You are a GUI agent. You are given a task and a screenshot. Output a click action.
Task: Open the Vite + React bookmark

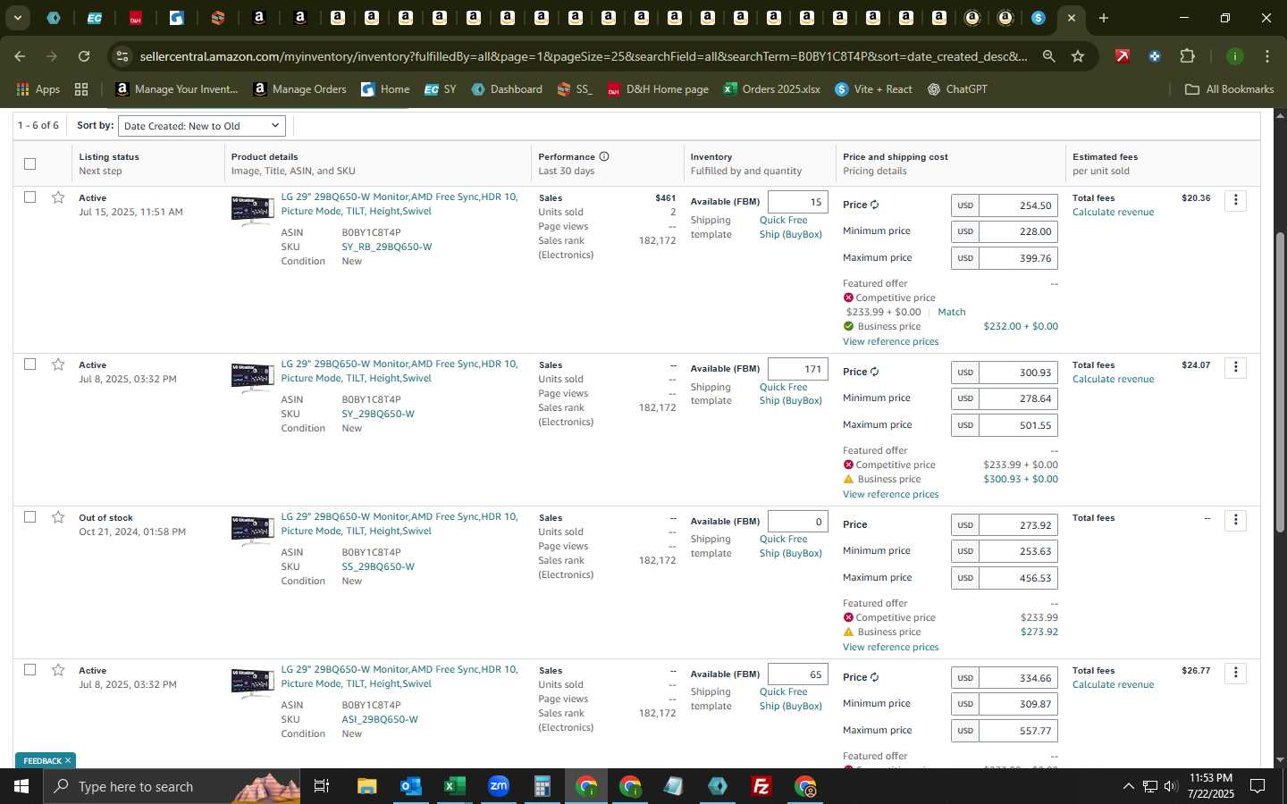pos(873,89)
